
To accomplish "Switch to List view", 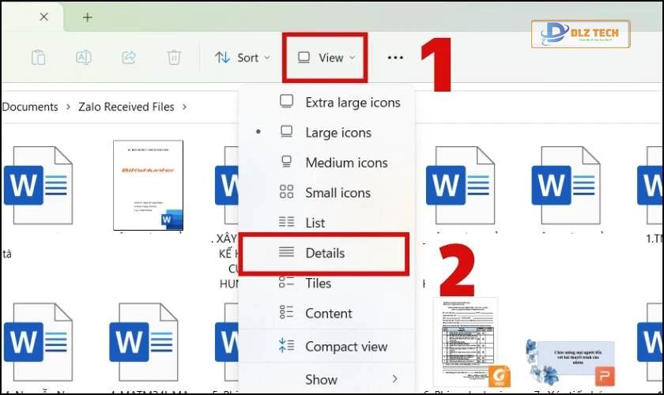I will pyautogui.click(x=326, y=223).
